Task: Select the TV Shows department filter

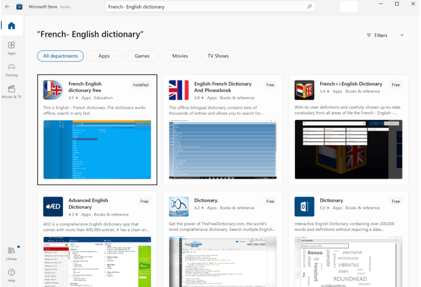Action: click(218, 56)
